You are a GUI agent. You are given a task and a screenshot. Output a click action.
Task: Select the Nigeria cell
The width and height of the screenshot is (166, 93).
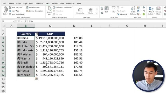pos(26,59)
